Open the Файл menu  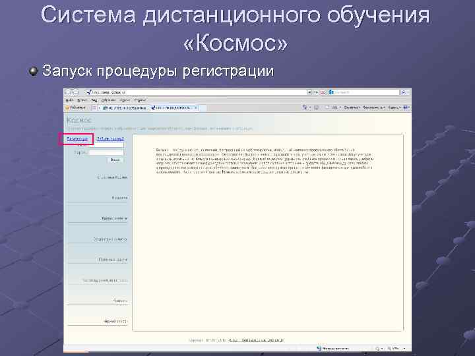(69, 100)
